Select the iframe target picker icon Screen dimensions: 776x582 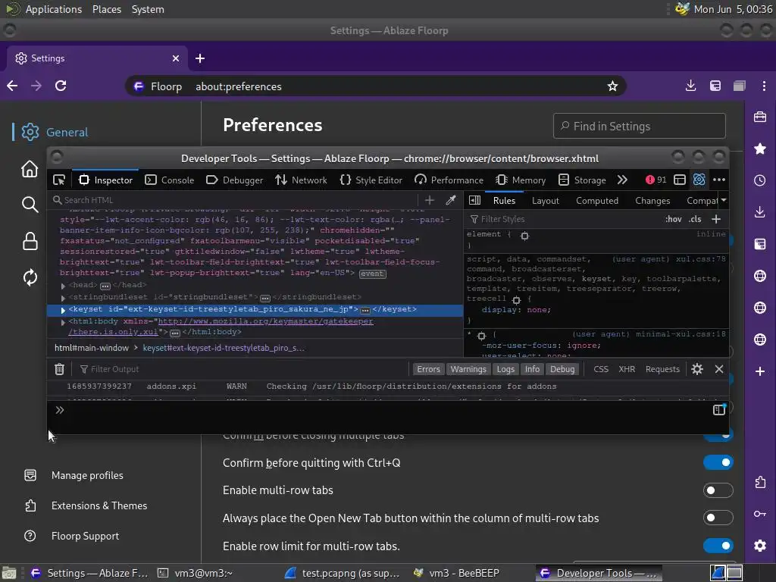coord(699,180)
